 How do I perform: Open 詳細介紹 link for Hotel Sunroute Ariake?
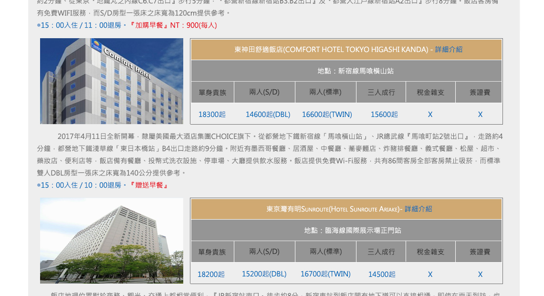418,209
